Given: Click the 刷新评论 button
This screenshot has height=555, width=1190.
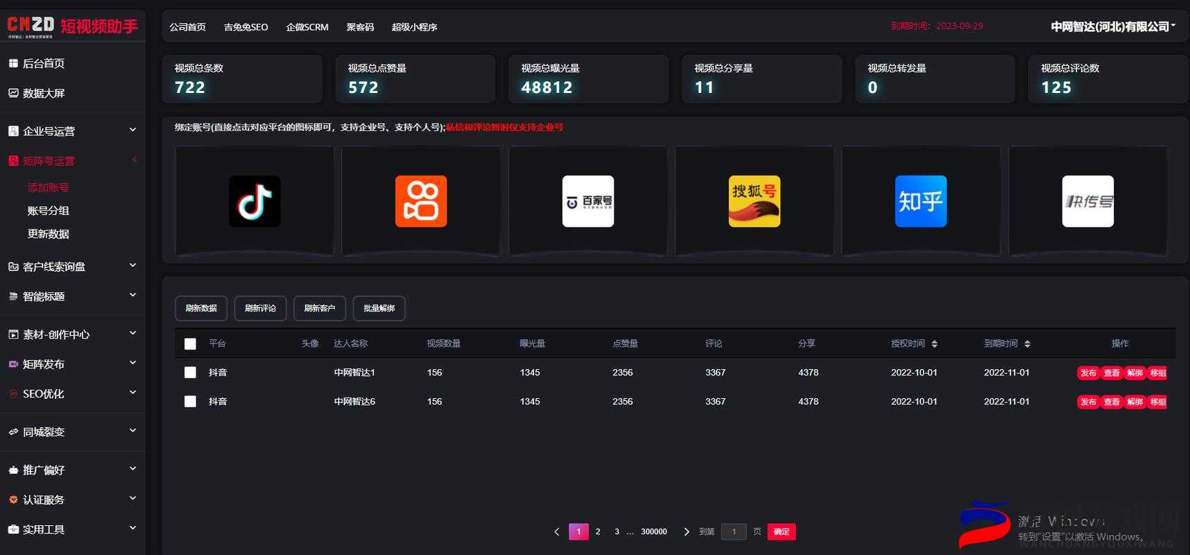Looking at the screenshot, I should (x=260, y=308).
